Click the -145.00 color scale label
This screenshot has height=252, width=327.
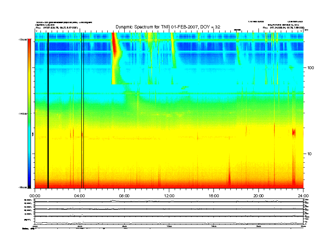coord(22,114)
